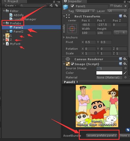130x141 pixels.
Task: Click the Source Image field
Action: click(109, 68)
